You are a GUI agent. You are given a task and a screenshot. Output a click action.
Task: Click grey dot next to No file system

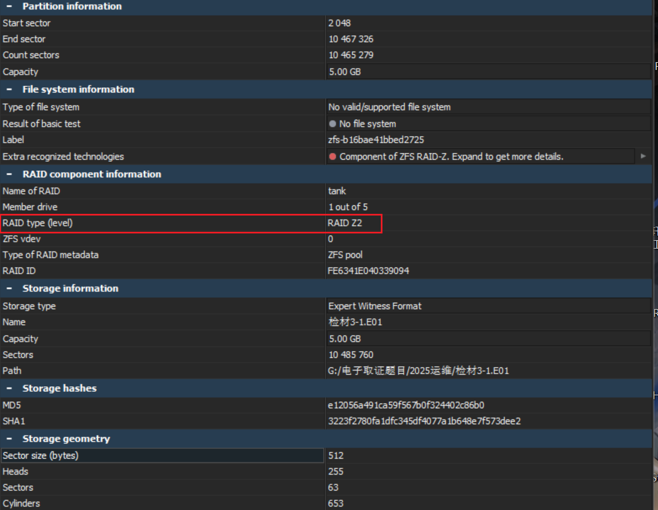coord(333,124)
